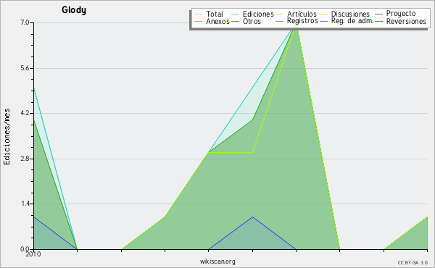Select the Discusiones legend label

click(x=350, y=14)
